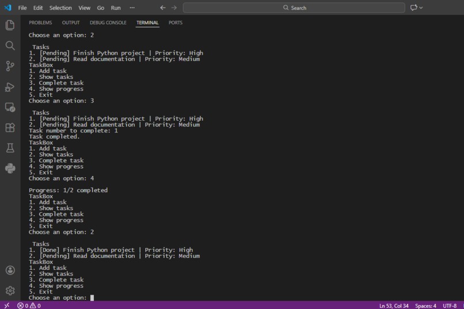
Task: Click 'Task number to complete: 1' line
Action: click(x=73, y=131)
